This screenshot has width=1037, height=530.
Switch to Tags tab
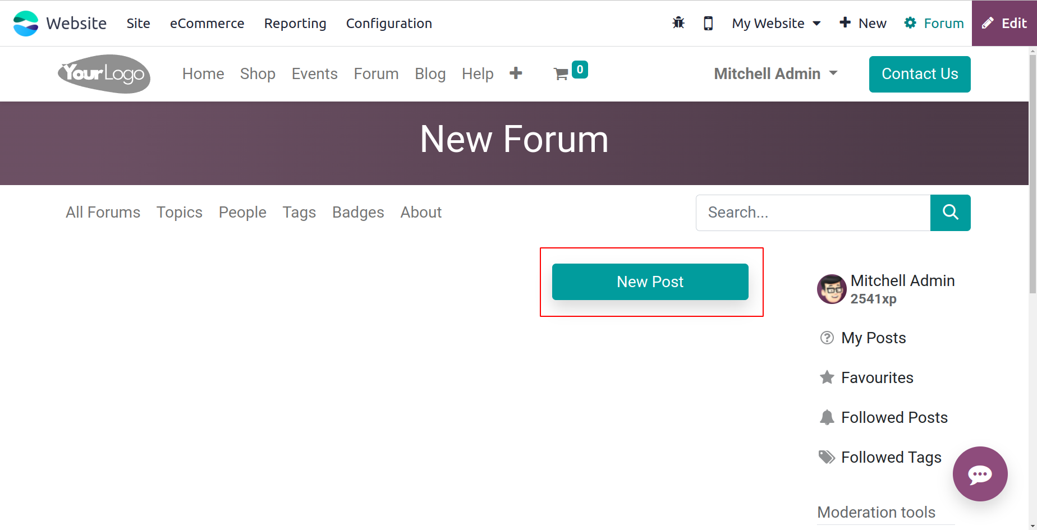[x=299, y=212]
